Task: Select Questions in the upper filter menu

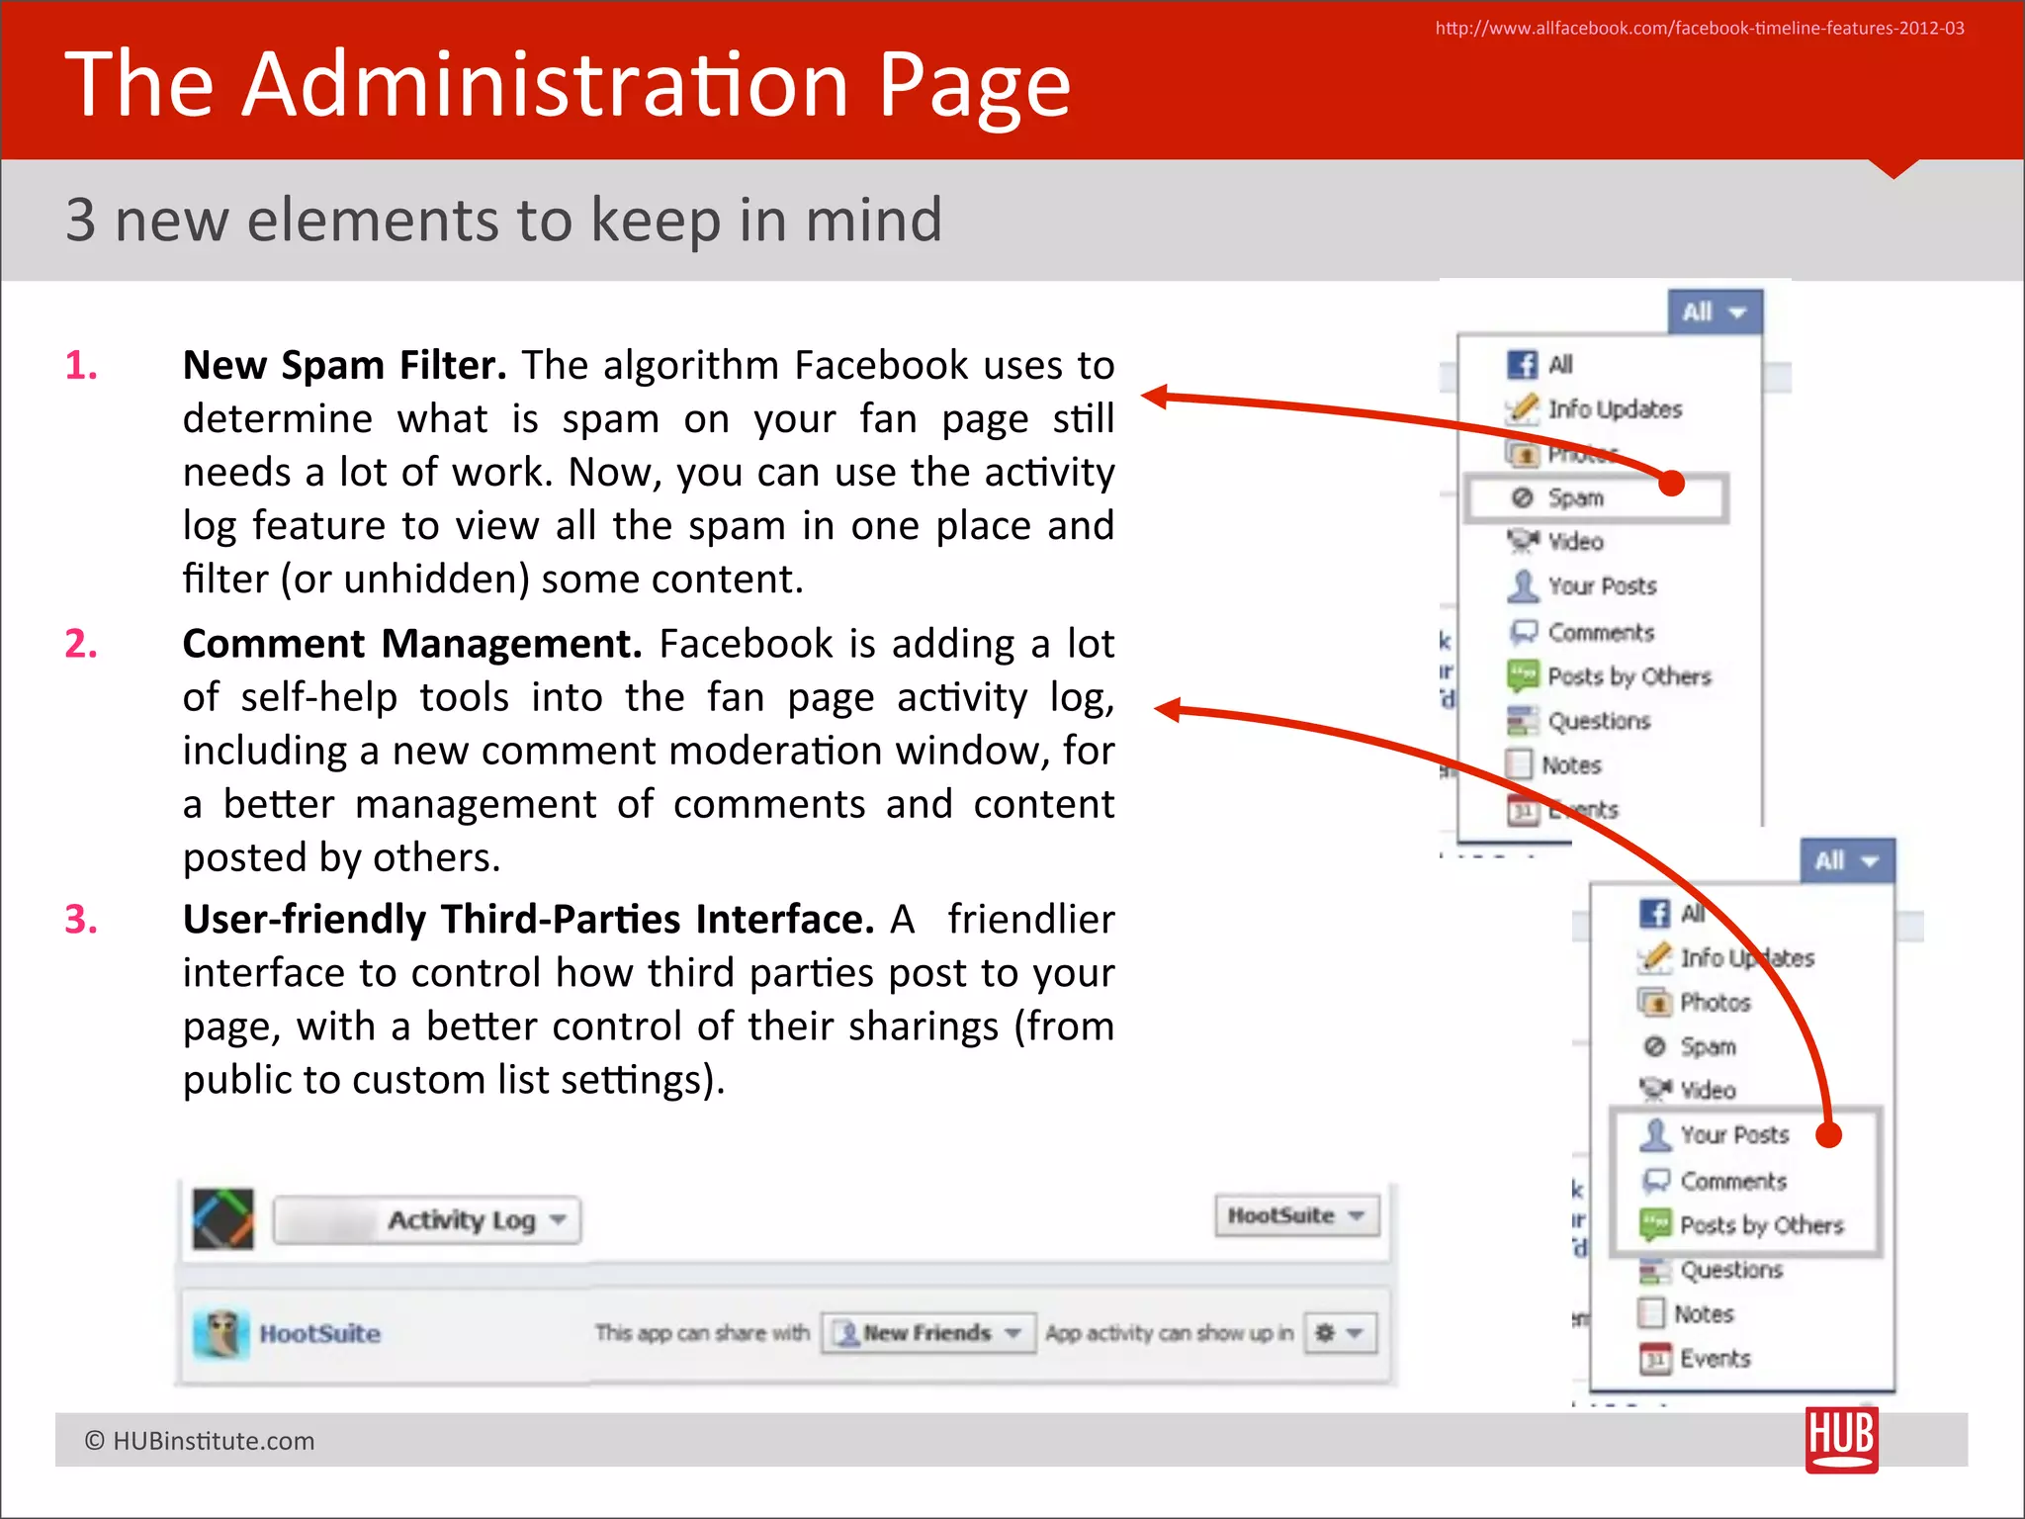Action: (x=1600, y=721)
